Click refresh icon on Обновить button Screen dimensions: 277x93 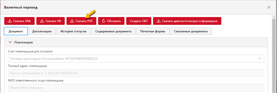104,21
